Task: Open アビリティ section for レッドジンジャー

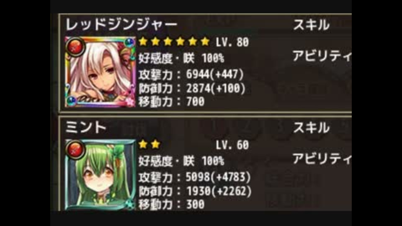Action: (322, 56)
